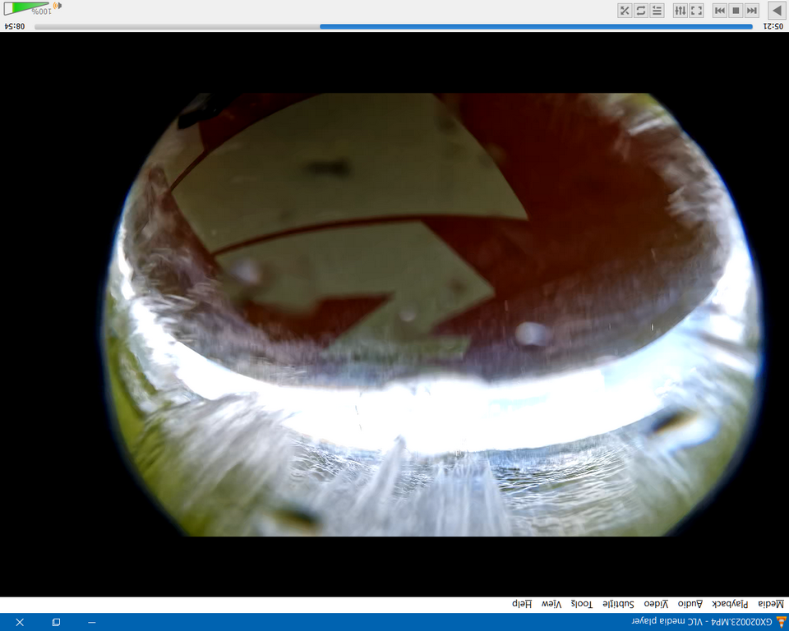789x631 pixels.
Task: Open the Audio menu
Action: (689, 604)
